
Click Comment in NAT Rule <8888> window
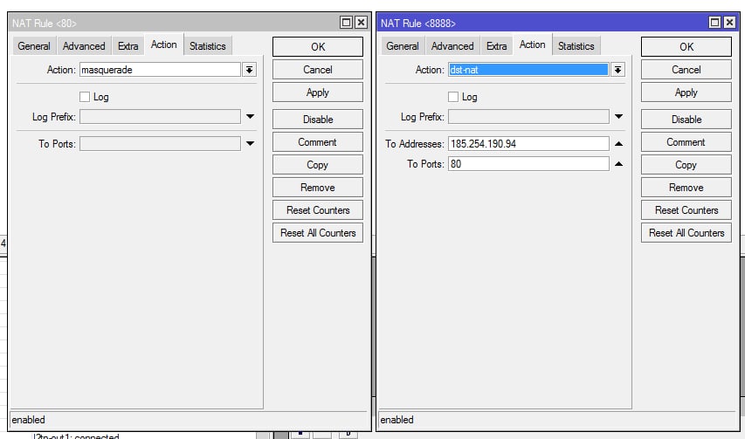click(686, 142)
